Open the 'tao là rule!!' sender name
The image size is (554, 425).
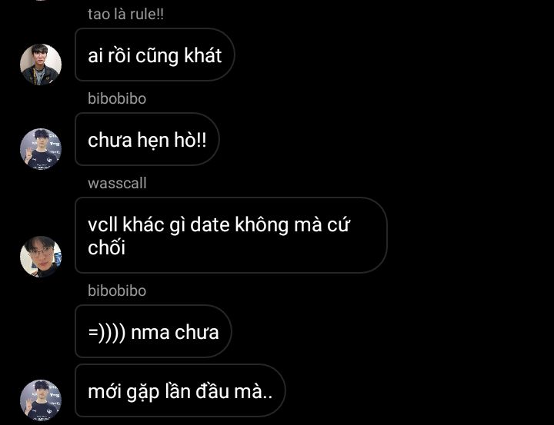coord(125,14)
